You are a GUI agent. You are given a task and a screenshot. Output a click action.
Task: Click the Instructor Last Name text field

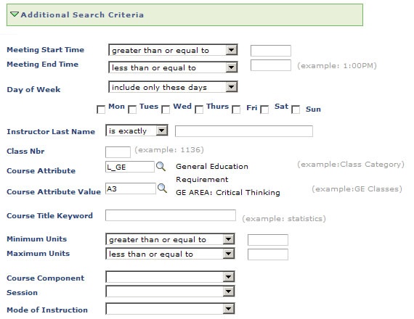[x=244, y=131]
